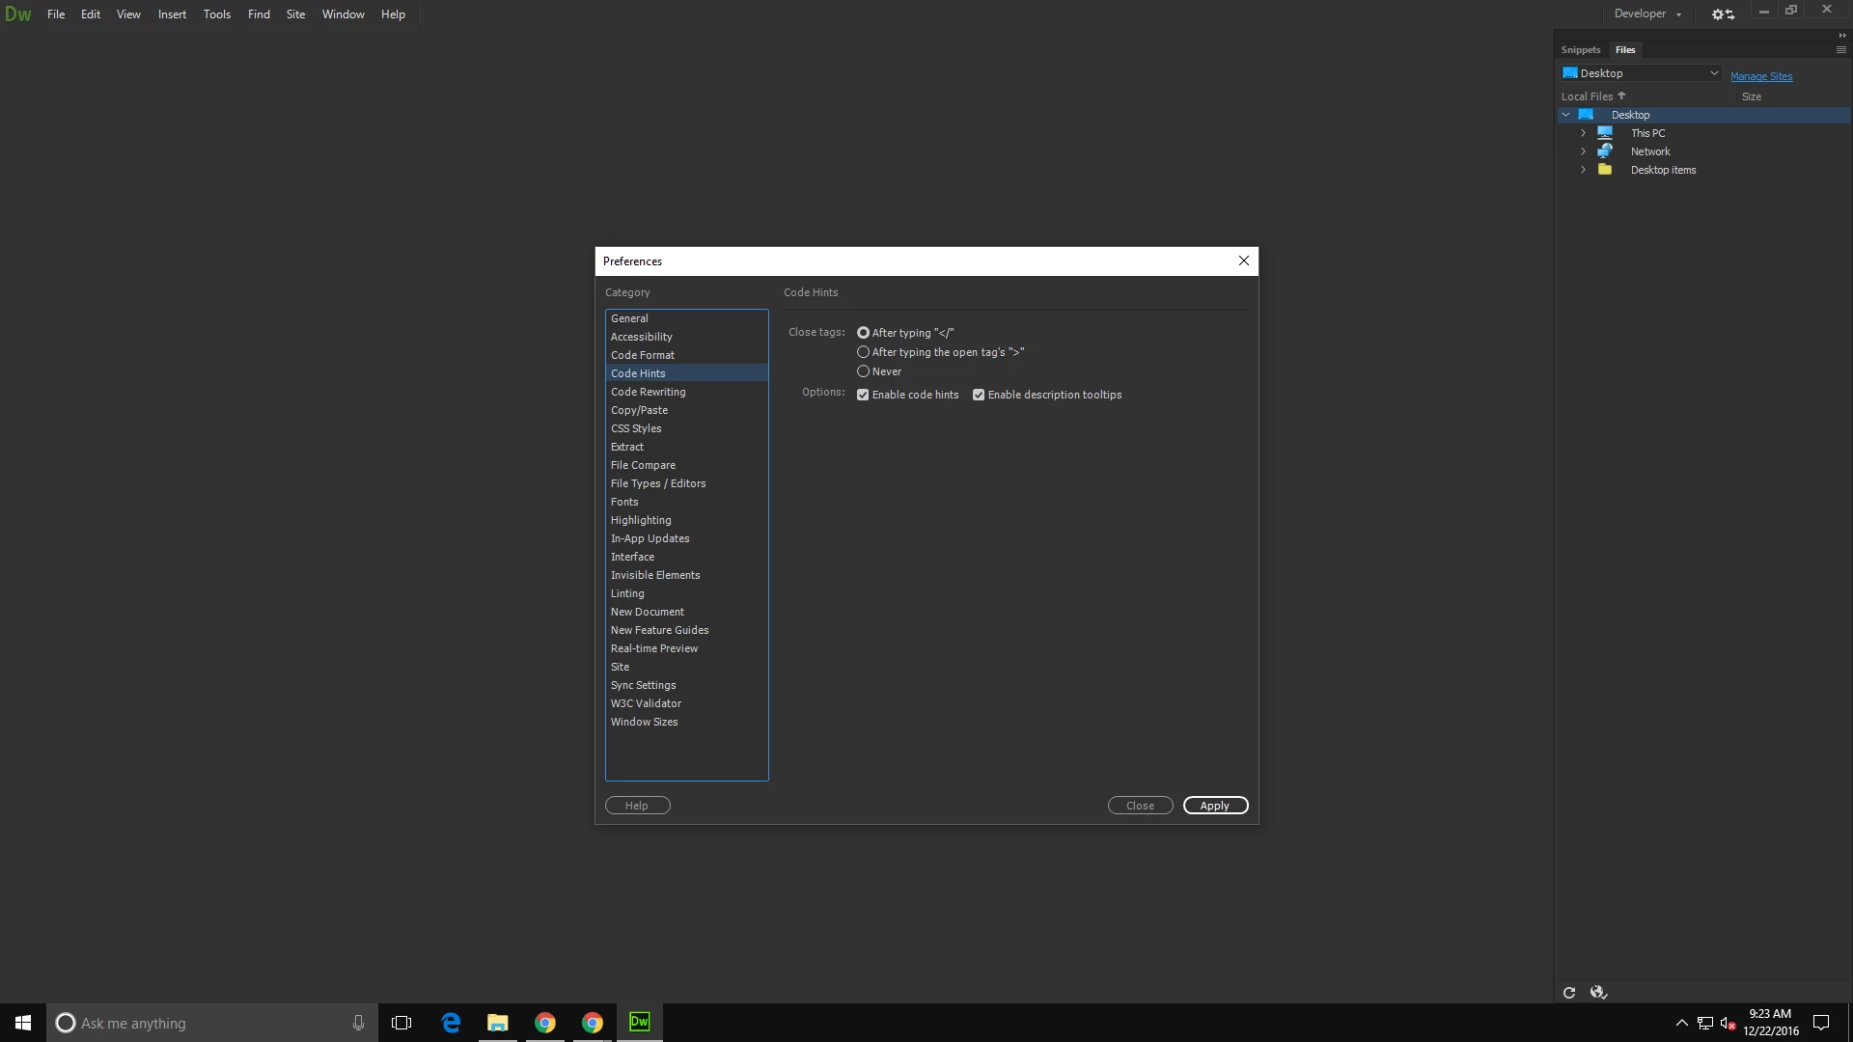Open the Desktop site dropdown

[x=1641, y=73]
